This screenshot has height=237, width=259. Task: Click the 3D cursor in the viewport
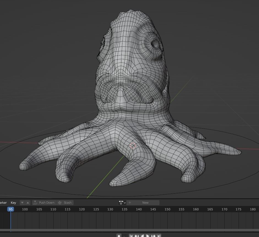pyautogui.click(x=133, y=146)
